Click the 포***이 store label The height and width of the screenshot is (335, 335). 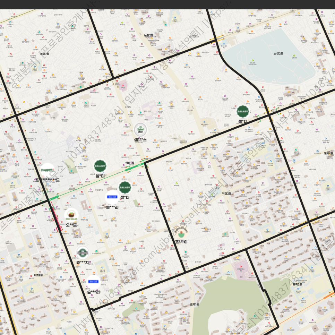pyautogui.click(x=181, y=242)
